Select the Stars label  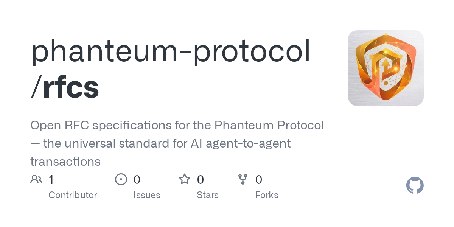(208, 195)
